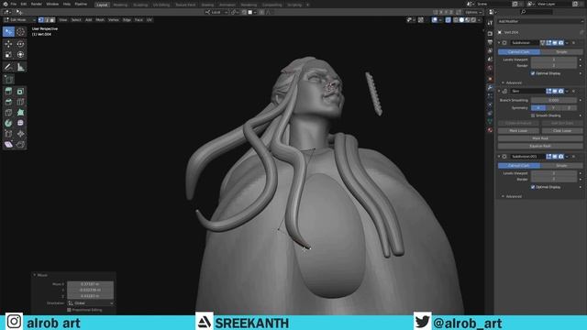Enable face select mode

[x=52, y=20]
